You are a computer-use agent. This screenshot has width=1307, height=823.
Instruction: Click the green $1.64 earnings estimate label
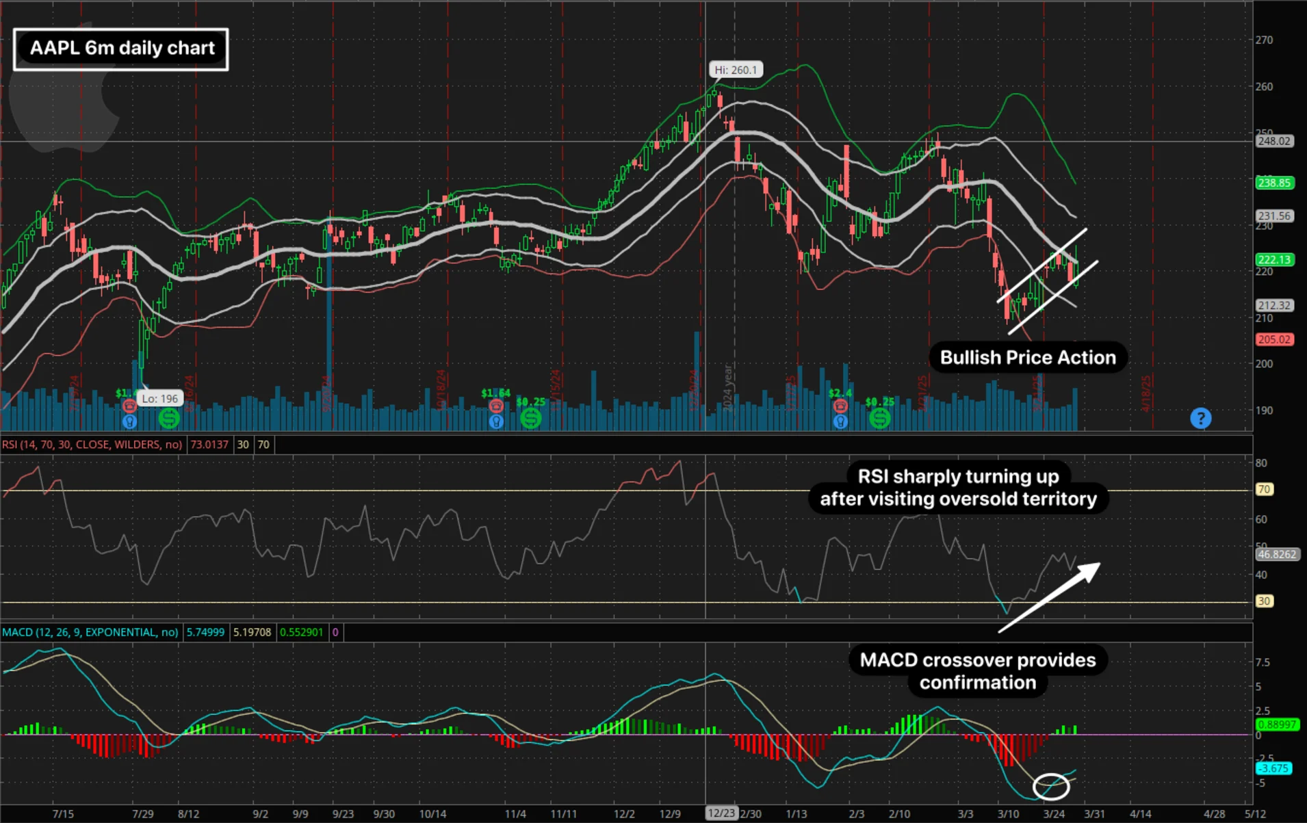(496, 393)
